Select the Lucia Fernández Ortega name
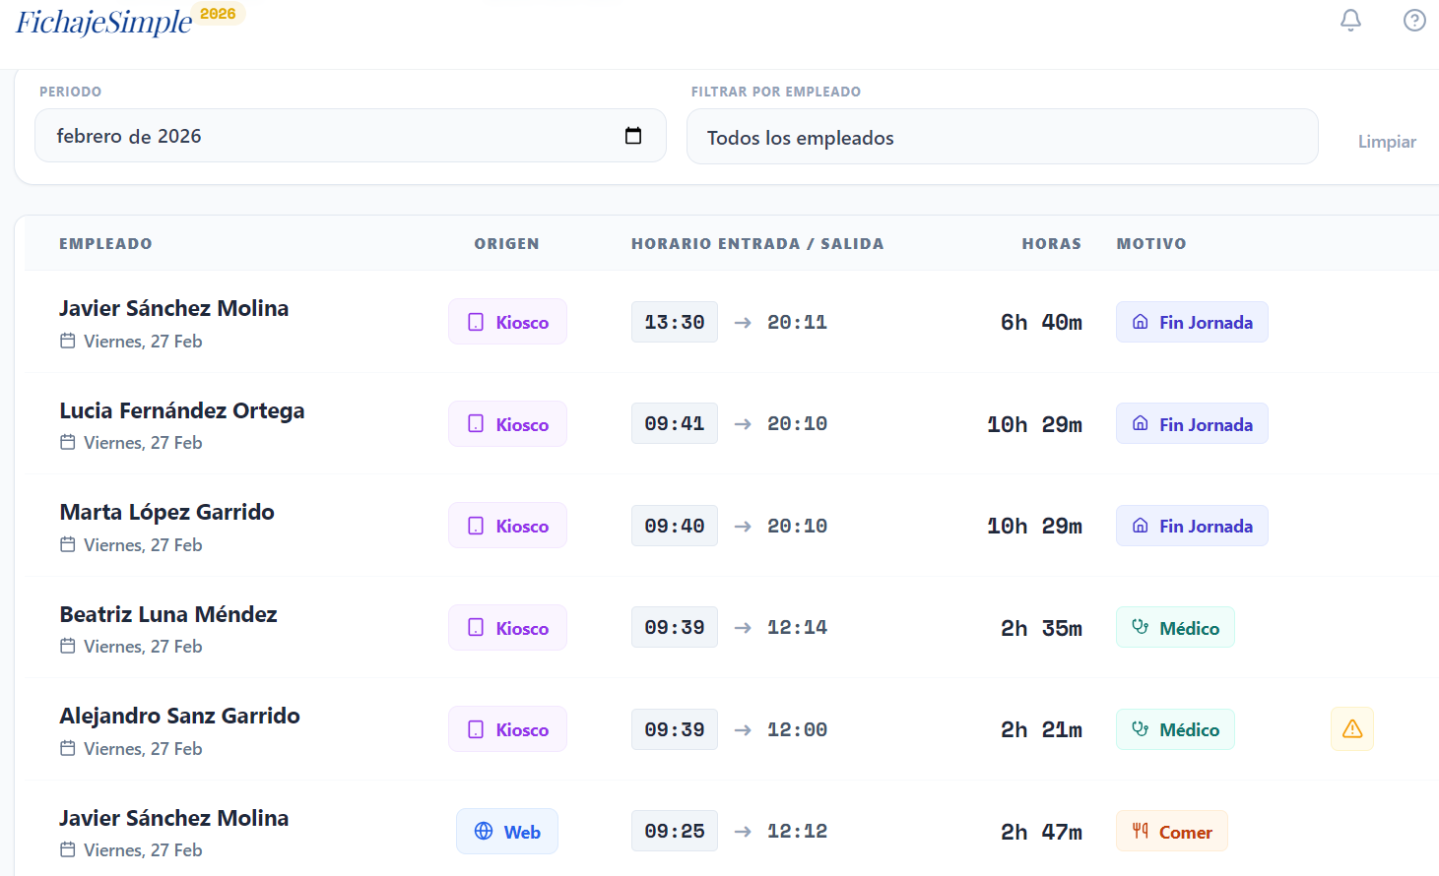Screen dimensions: 1439x876 pyautogui.click(x=182, y=410)
